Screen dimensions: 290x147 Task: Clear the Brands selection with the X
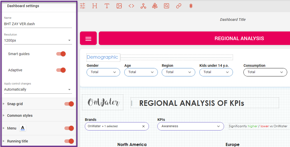point(144,126)
